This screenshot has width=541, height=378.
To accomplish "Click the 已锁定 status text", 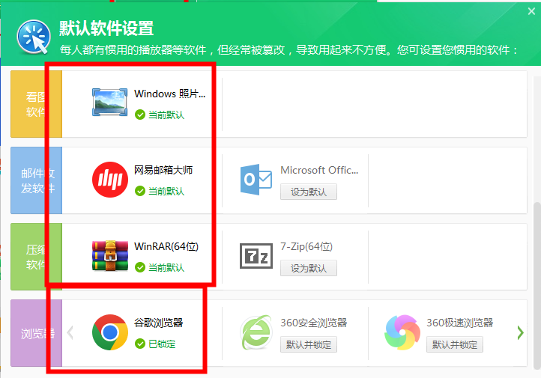I will pos(162,344).
